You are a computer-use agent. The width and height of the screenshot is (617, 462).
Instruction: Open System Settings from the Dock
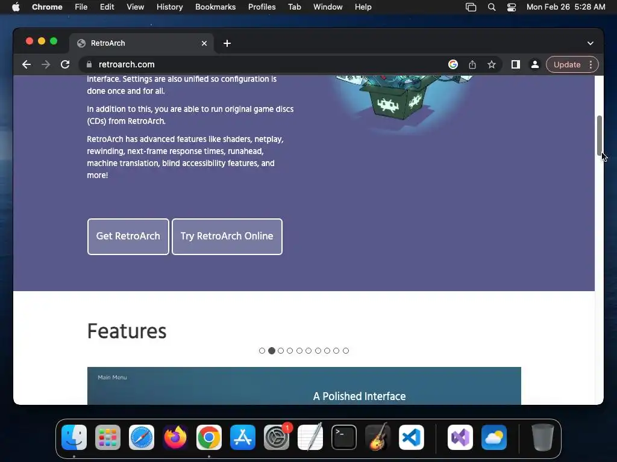(277, 437)
